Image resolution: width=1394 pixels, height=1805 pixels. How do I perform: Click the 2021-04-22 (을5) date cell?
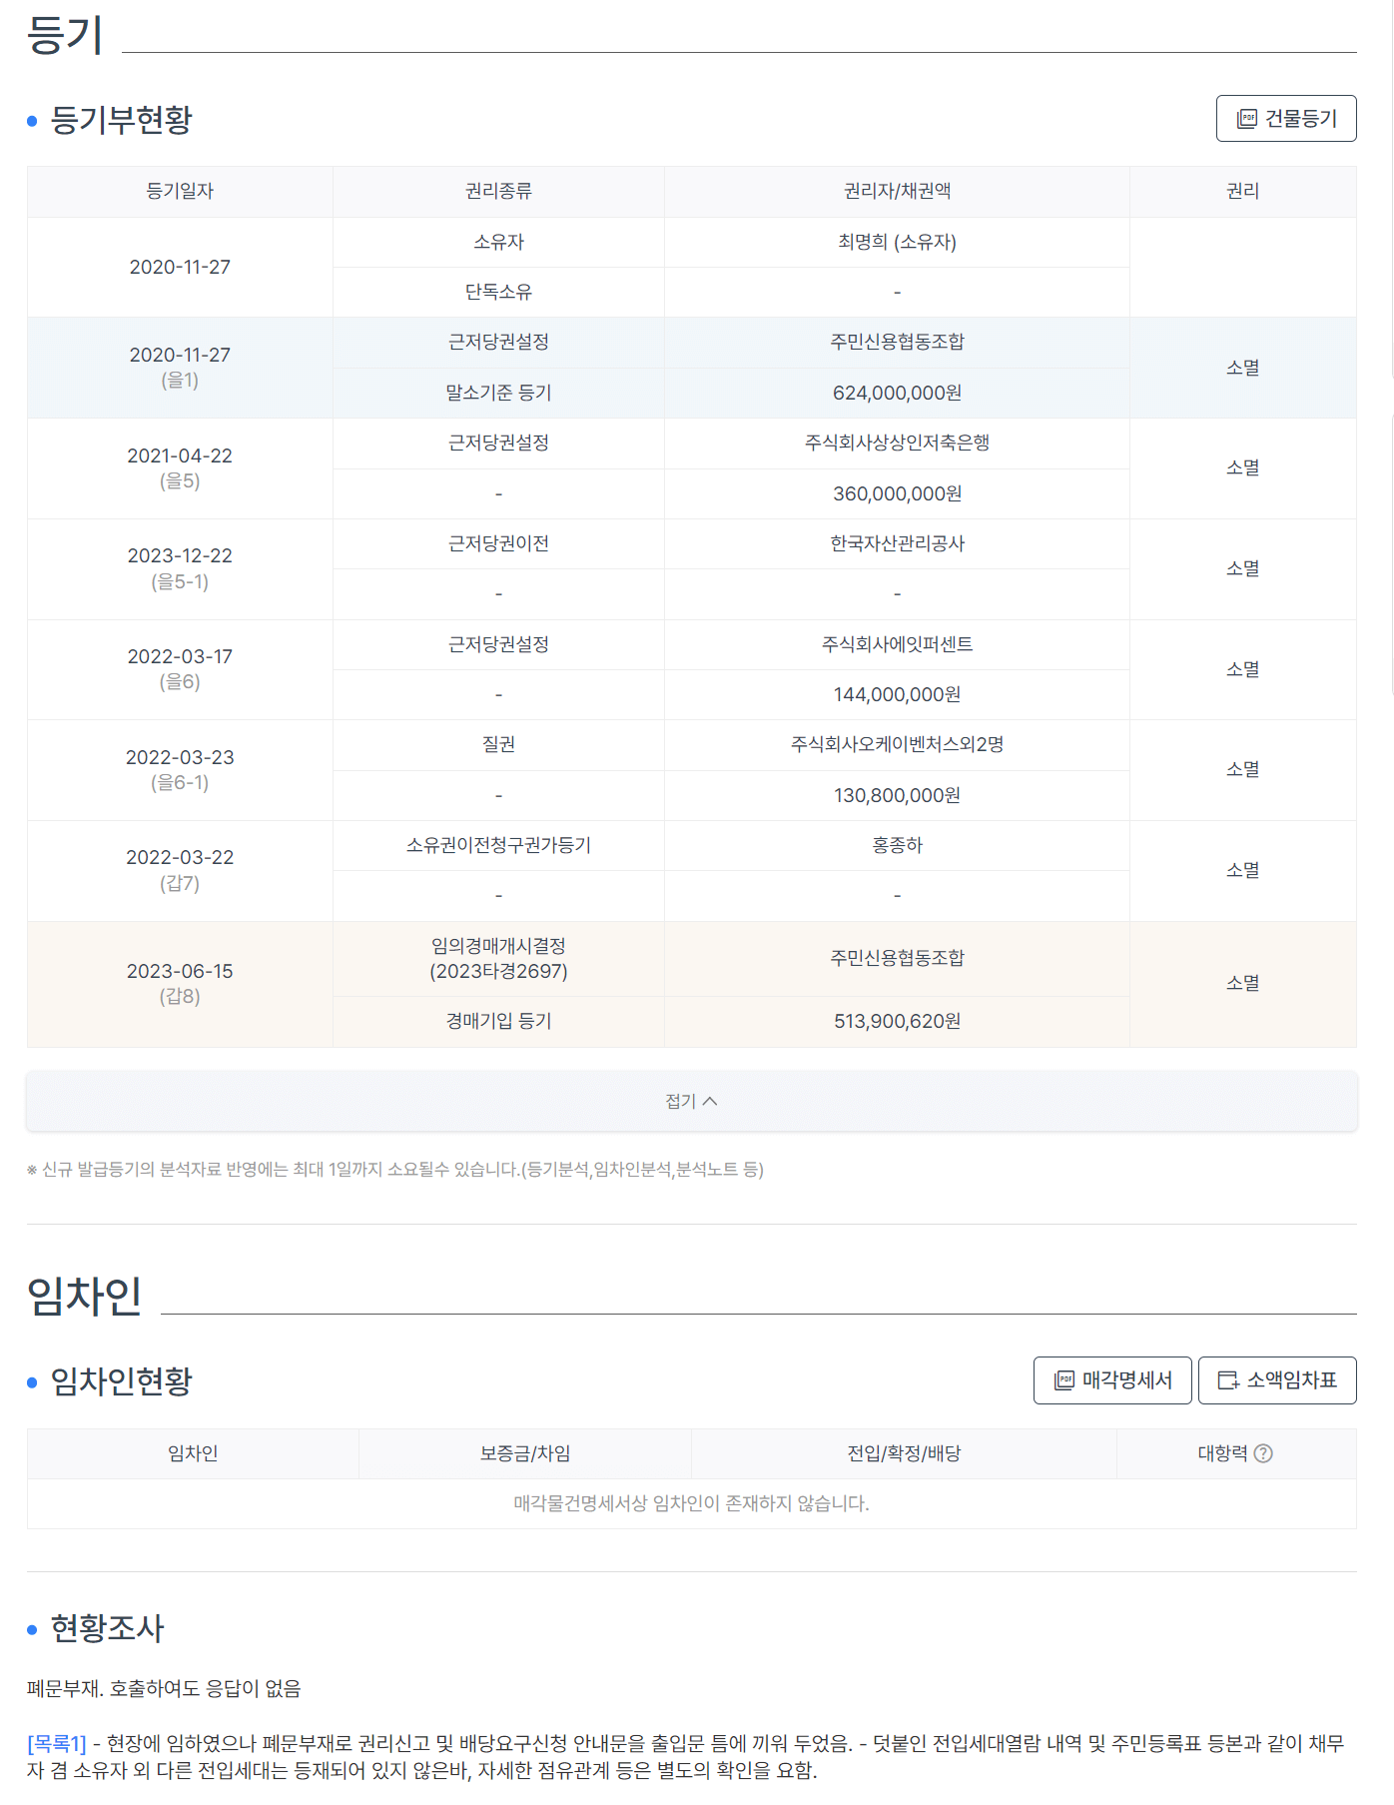(180, 467)
